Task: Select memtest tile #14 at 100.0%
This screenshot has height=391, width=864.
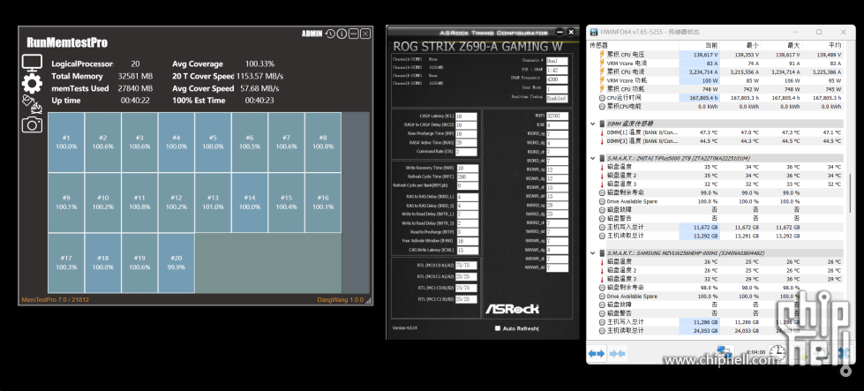Action: coord(250,203)
